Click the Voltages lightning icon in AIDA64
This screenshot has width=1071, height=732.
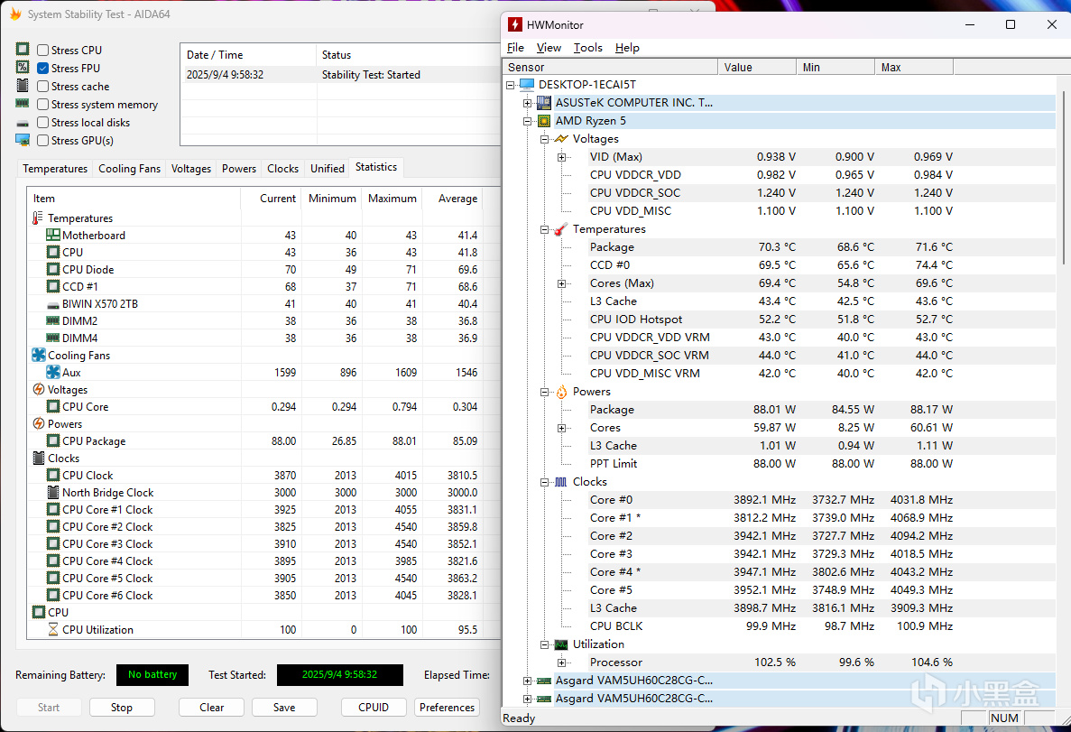(x=38, y=389)
